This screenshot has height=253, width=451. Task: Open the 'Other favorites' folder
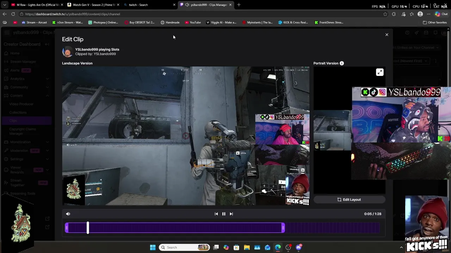click(435, 22)
